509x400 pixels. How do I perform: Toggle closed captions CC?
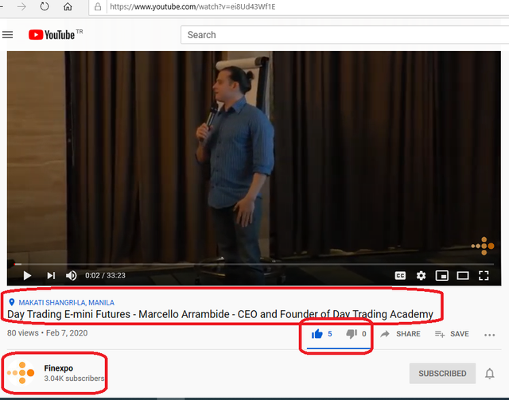400,276
